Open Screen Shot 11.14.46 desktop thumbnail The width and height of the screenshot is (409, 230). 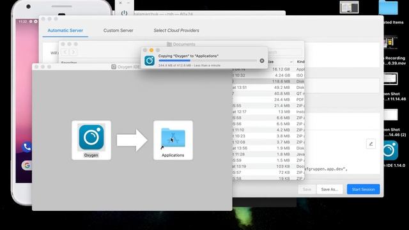click(390, 79)
